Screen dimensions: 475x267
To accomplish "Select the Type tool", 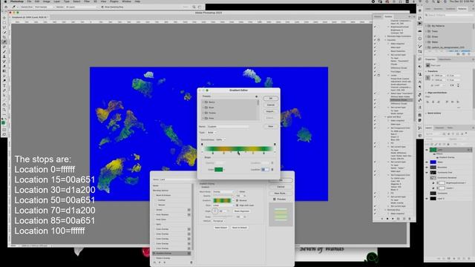I will 4,86.
